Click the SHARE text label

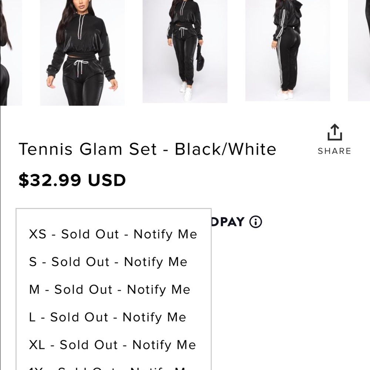[334, 151]
